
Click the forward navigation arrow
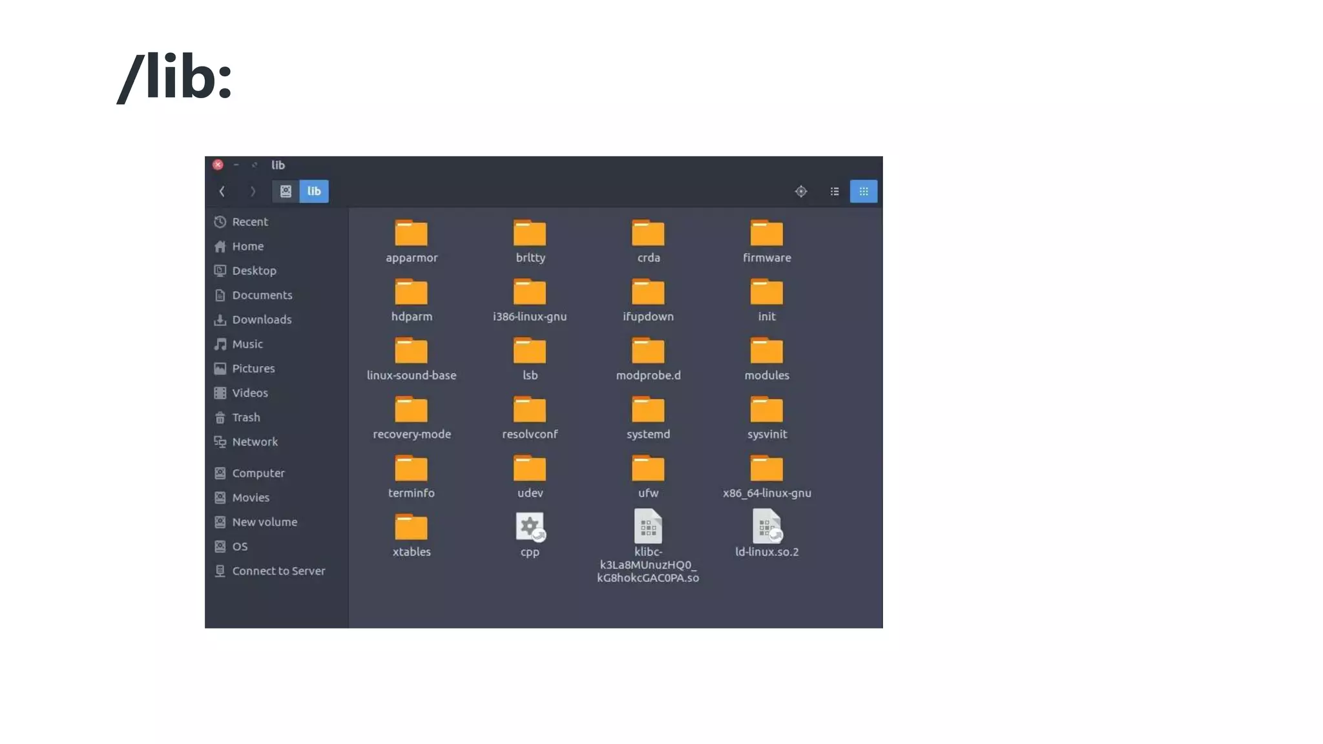(x=253, y=191)
